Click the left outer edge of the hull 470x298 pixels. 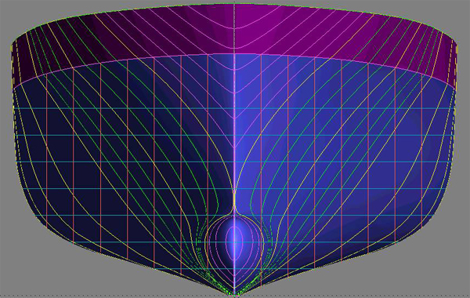coord(13,135)
